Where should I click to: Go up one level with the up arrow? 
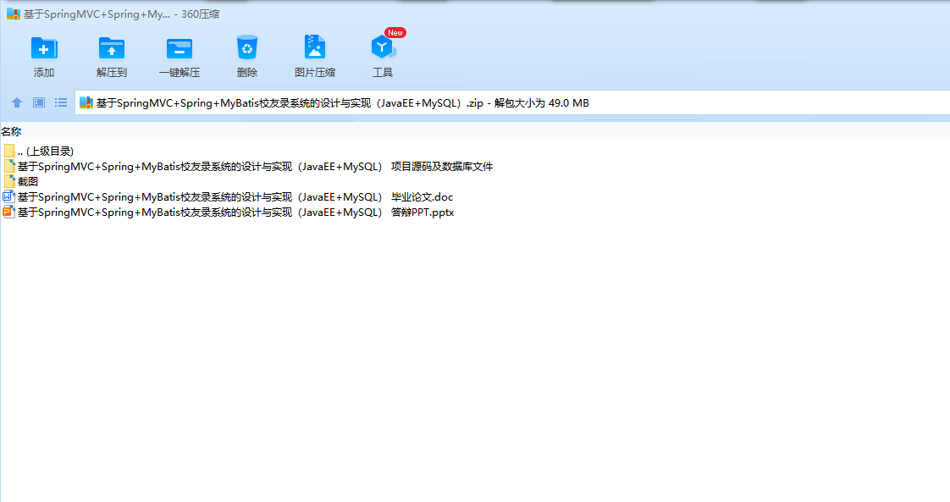17,102
